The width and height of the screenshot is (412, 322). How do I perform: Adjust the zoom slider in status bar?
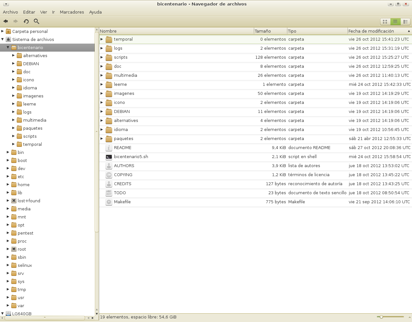point(381,317)
